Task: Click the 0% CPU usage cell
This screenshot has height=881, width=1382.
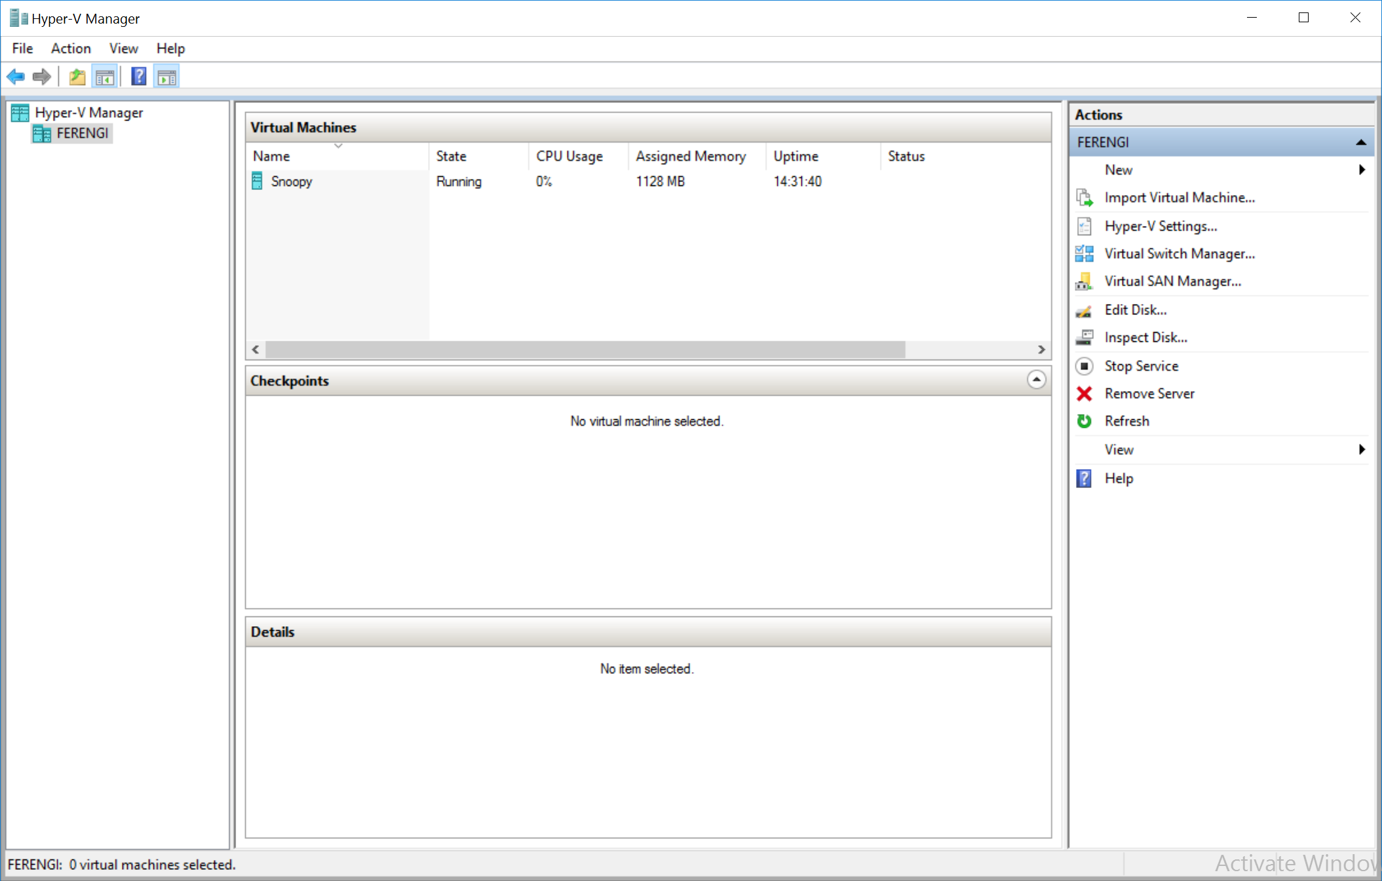Action: (544, 181)
